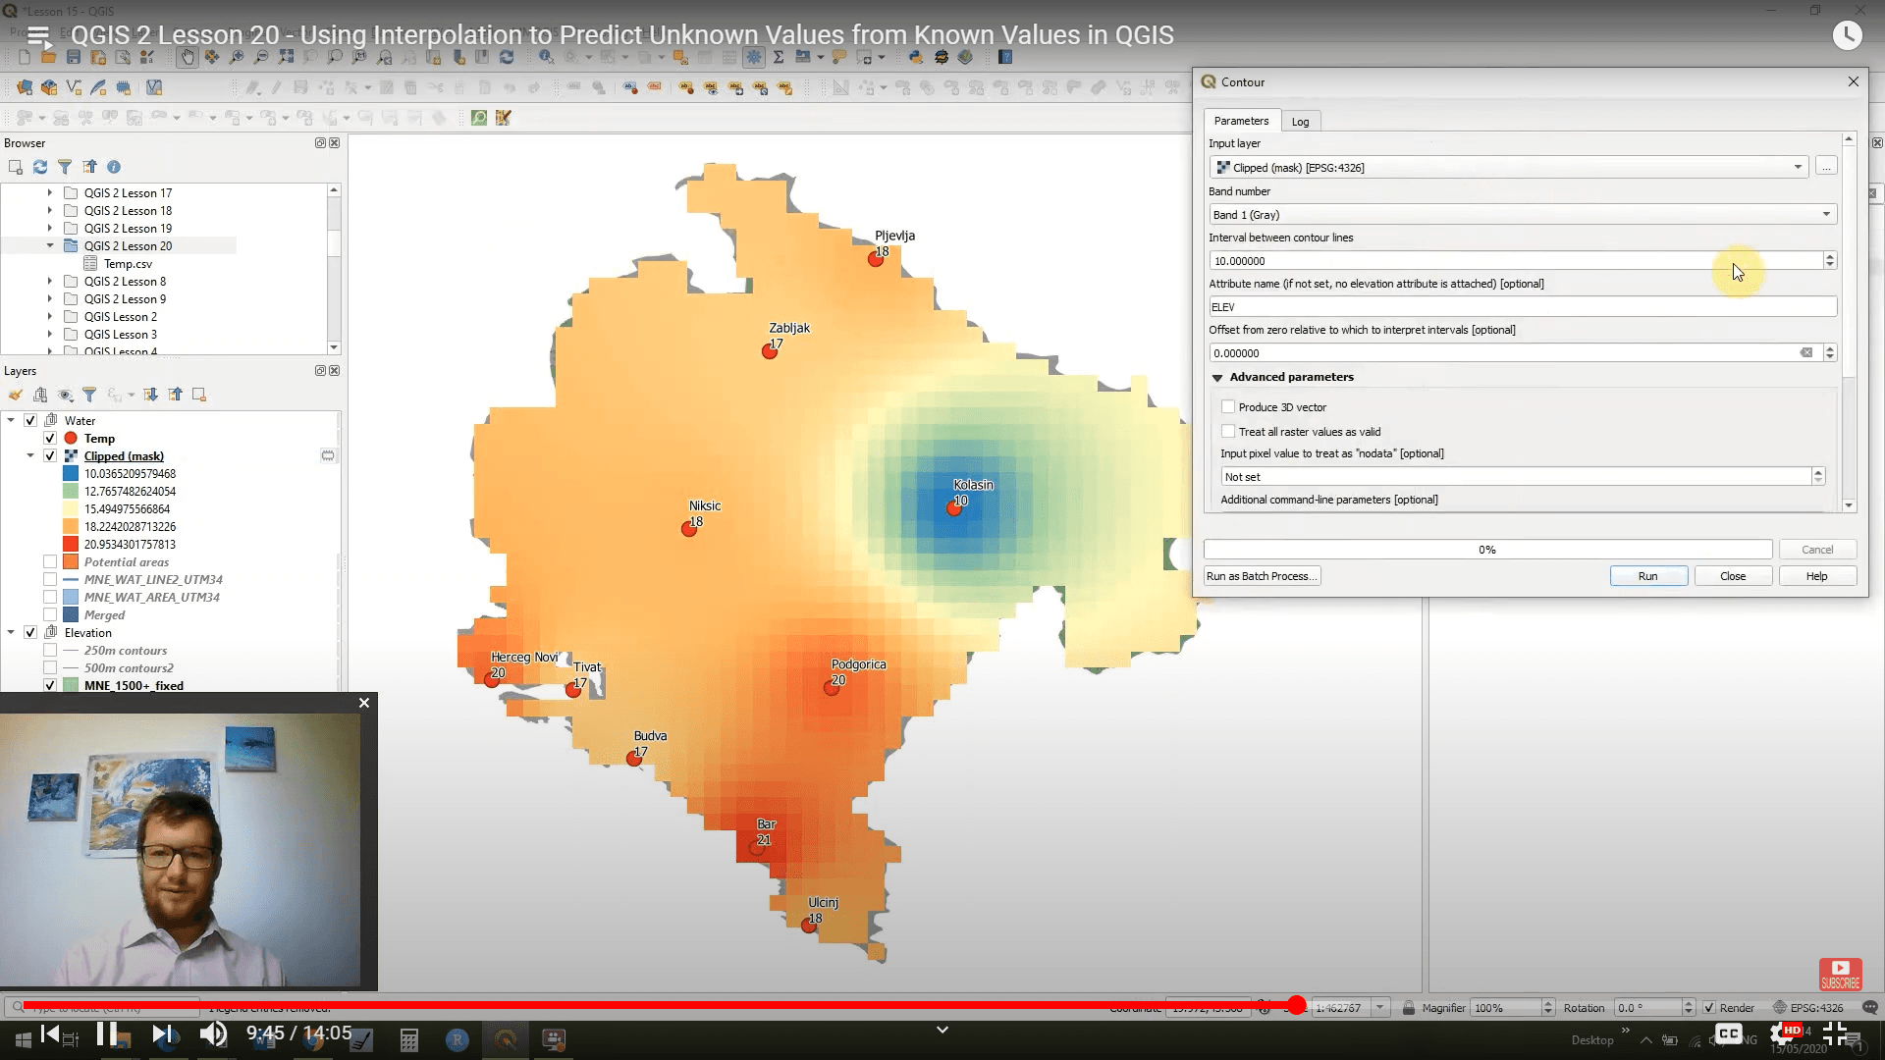Image resolution: width=1885 pixels, height=1060 pixels.
Task: Collapse the Elevation layer group
Action: [x=11, y=632]
